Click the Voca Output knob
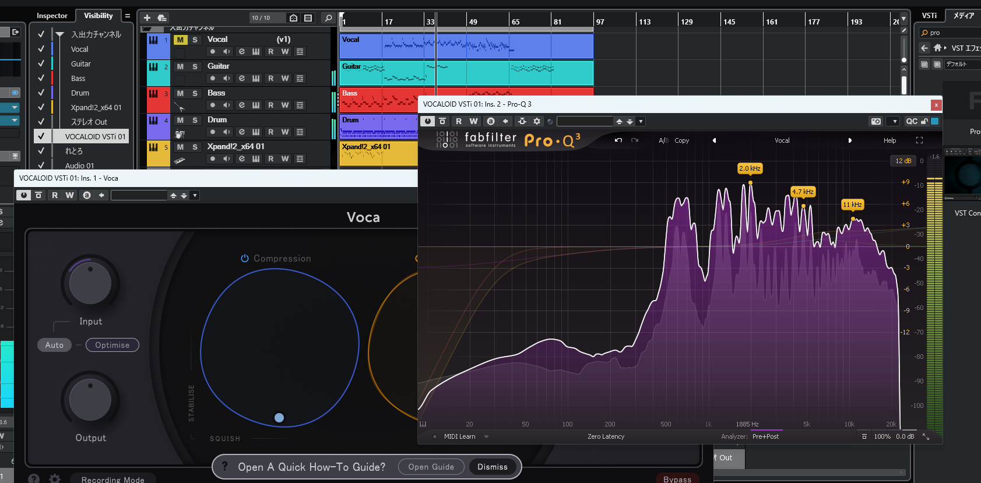 (90, 400)
